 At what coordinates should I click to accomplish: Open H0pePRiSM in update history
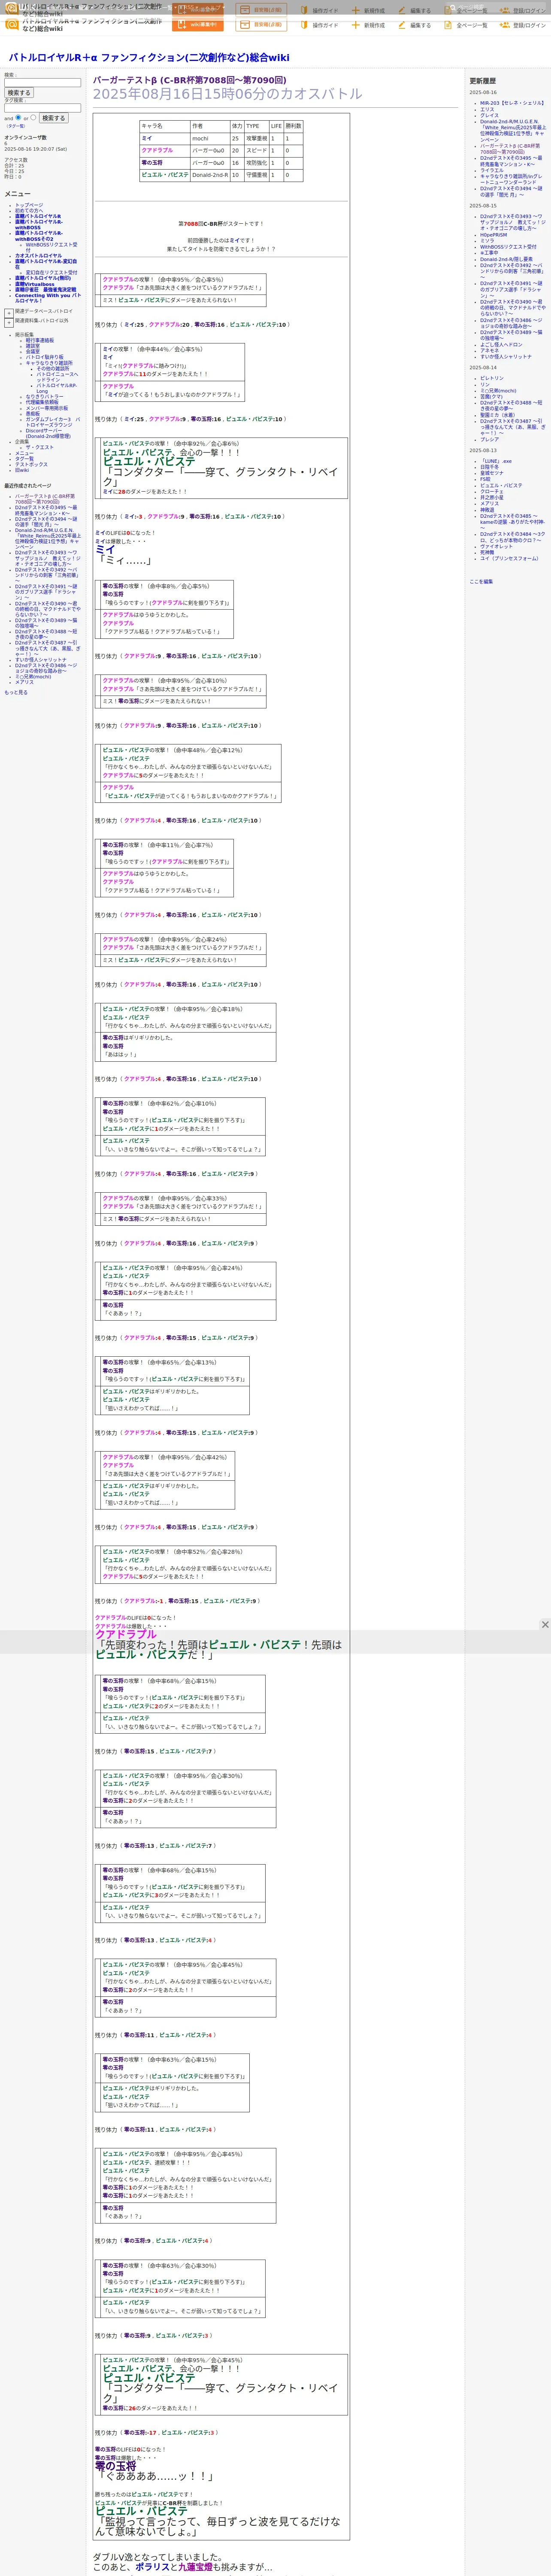click(x=493, y=235)
